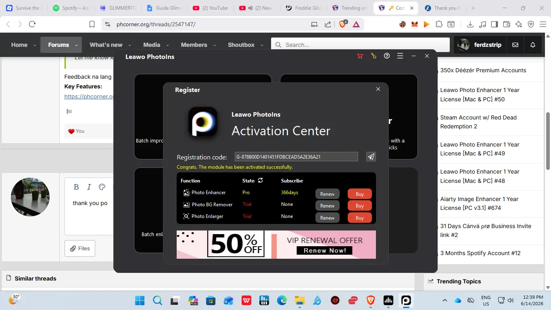This screenshot has height=310, width=551.
Task: Focus the Registration code input field
Action: (x=296, y=157)
